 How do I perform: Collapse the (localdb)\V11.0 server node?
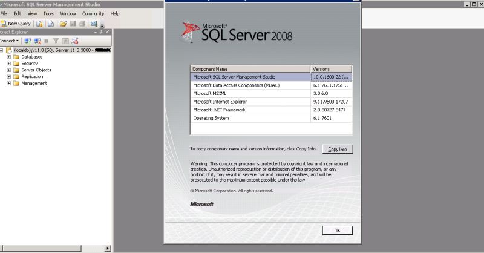click(x=2, y=50)
